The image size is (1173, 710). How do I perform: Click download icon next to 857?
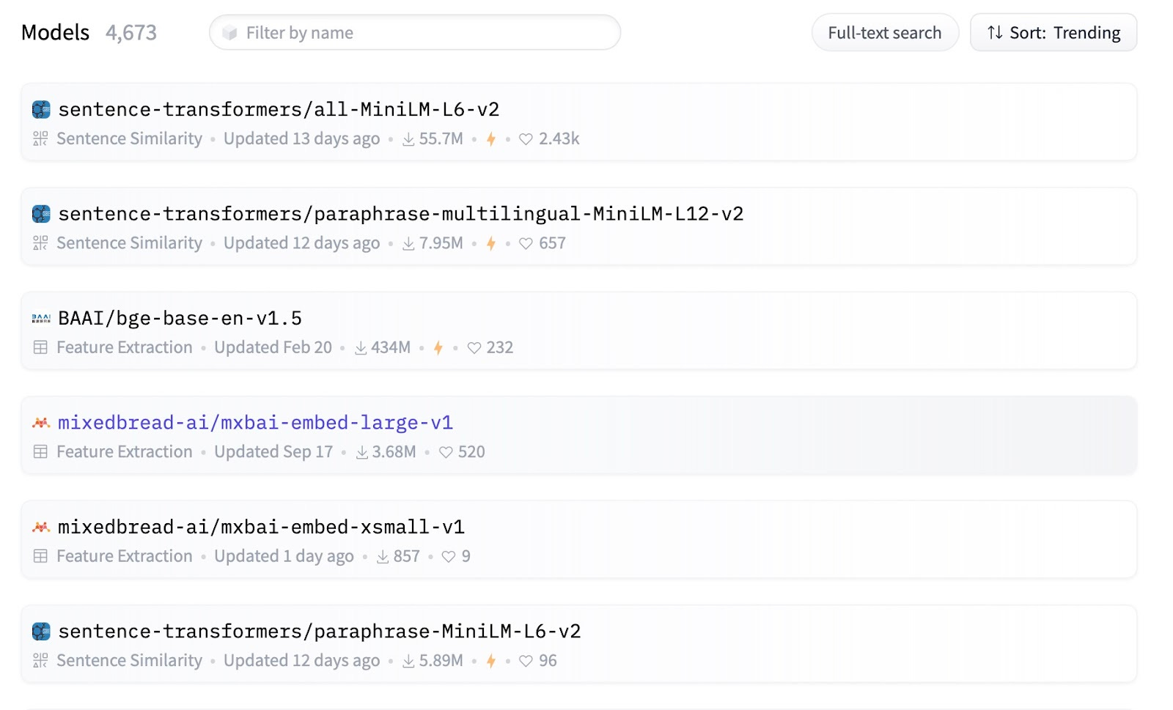(x=383, y=557)
